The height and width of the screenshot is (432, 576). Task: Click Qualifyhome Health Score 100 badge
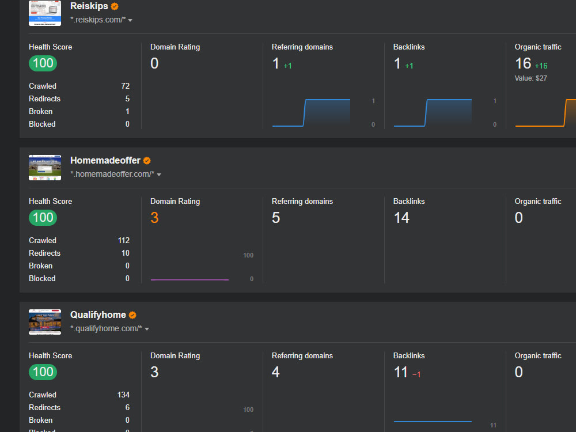pyautogui.click(x=43, y=372)
